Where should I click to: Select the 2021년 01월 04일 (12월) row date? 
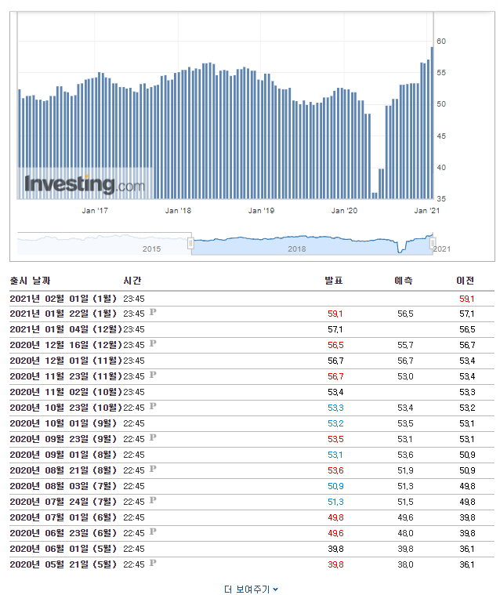coord(66,329)
